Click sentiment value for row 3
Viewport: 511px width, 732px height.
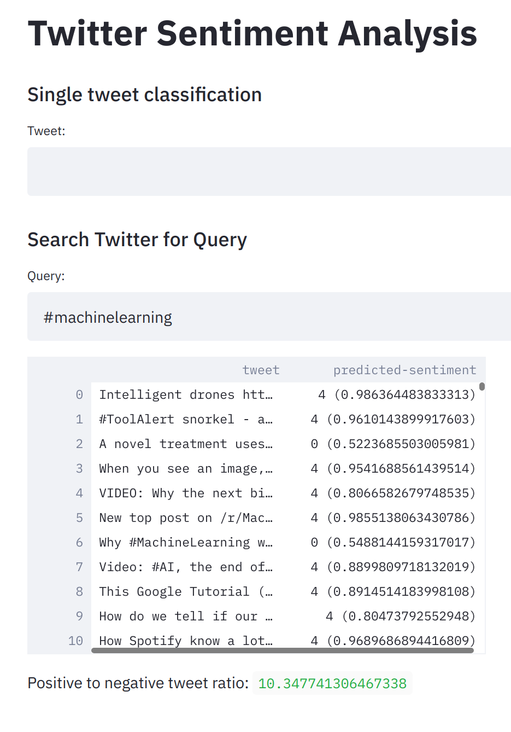pyautogui.click(x=394, y=468)
